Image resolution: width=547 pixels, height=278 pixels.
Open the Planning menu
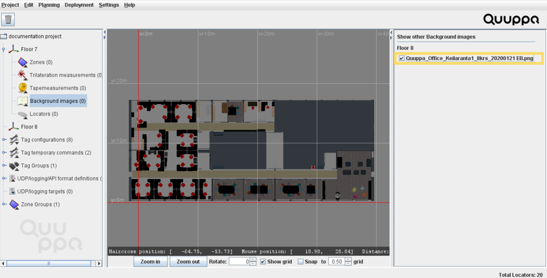(x=49, y=5)
